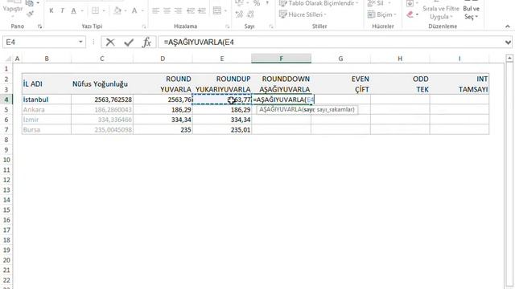Select row 4 header

tap(6, 100)
